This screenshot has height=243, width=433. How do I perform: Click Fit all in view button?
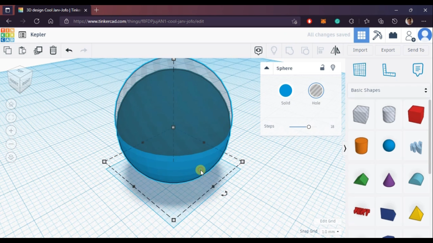[x=11, y=117]
